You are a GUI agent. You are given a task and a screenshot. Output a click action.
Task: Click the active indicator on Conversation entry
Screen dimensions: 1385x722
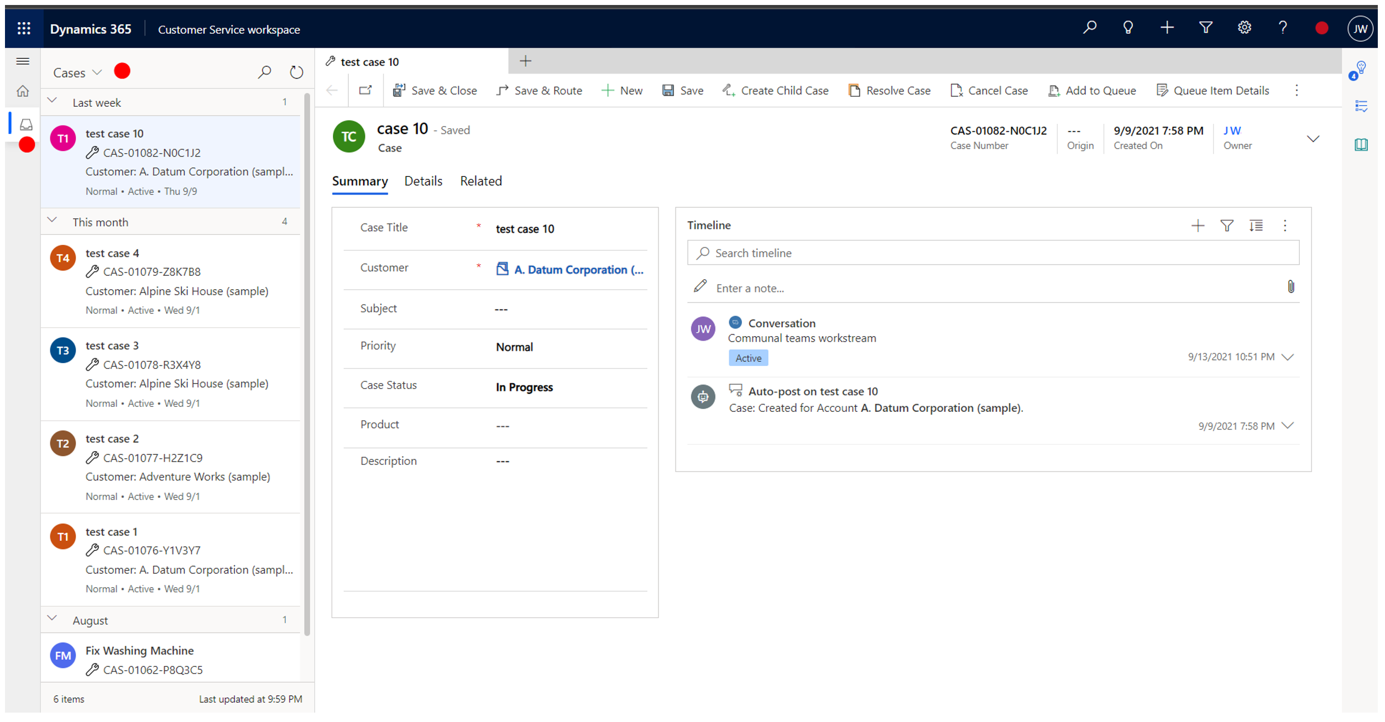click(x=746, y=357)
